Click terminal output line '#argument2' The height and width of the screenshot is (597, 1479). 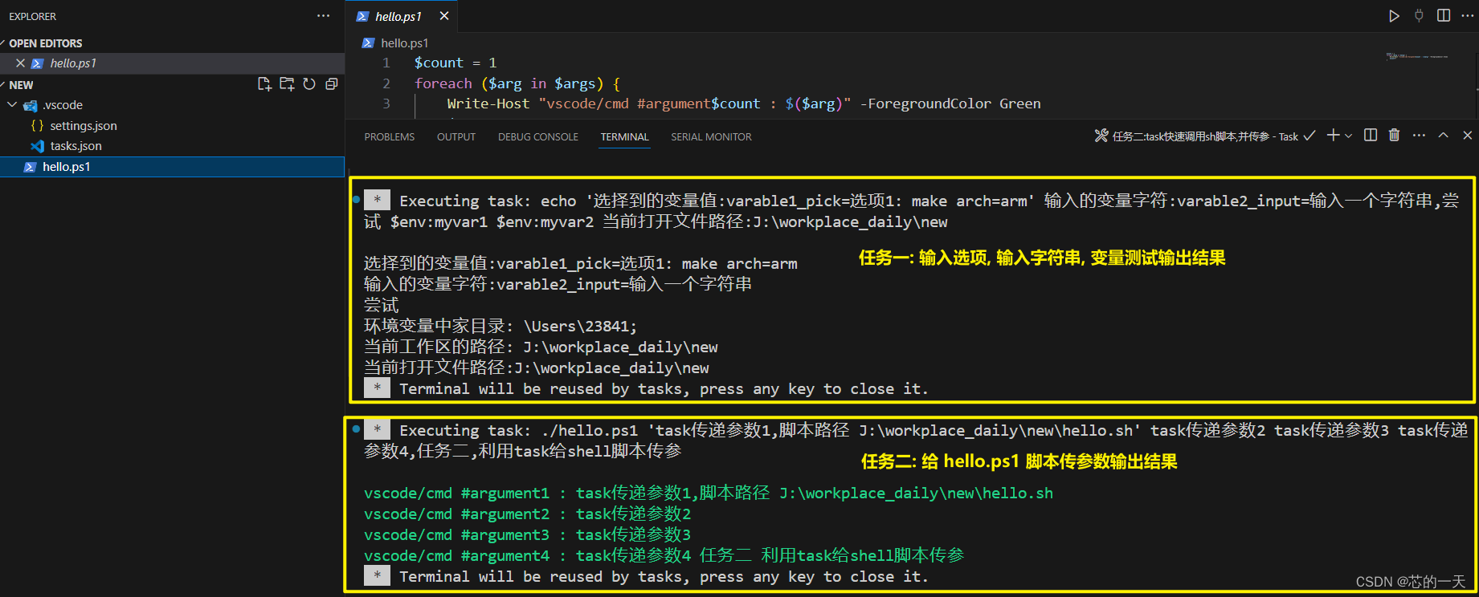click(x=527, y=514)
